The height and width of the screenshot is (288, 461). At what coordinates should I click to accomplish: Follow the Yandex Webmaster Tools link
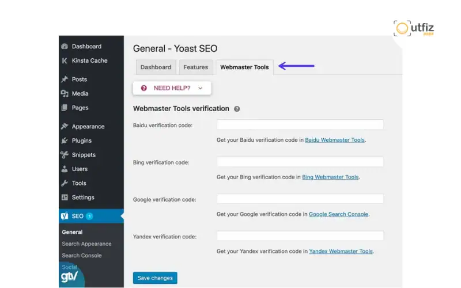pyautogui.click(x=341, y=251)
